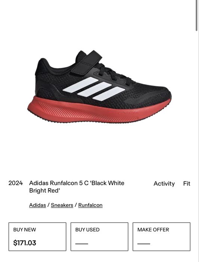Click the dash placeholder under MAKE OFFER
The height and width of the screenshot is (262, 199).
pos(144,244)
